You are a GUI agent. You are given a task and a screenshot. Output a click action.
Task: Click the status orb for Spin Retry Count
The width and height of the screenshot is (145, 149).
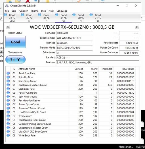point(8,96)
